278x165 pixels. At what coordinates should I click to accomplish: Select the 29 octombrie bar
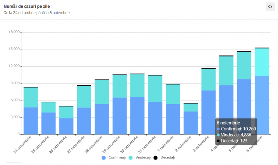tap(120, 104)
